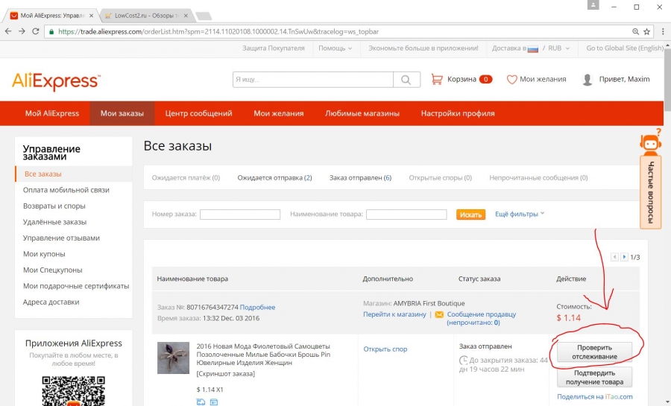
Task: Bookmark page with star icon
Action: 646,31
